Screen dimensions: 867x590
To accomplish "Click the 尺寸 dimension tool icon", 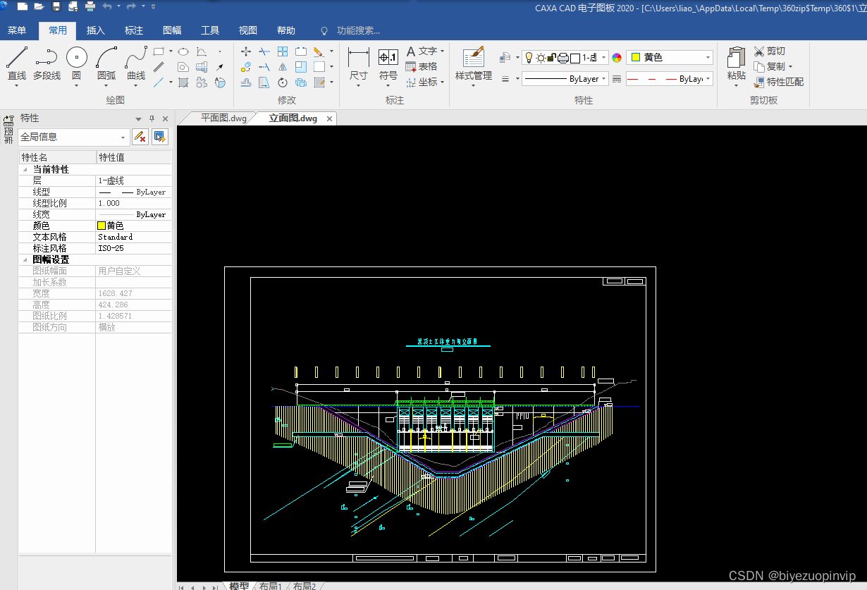I will 359,59.
